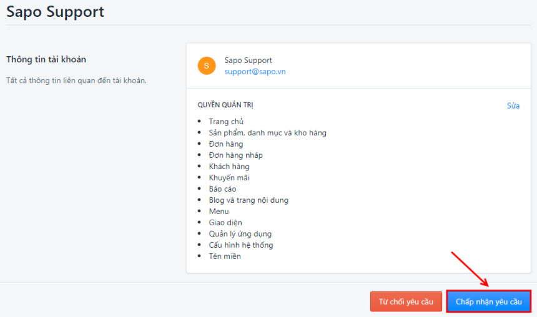
Task: Click the orange S avatar icon
Action: point(207,66)
